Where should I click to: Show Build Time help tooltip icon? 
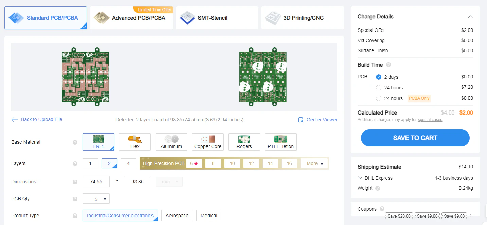(x=389, y=65)
